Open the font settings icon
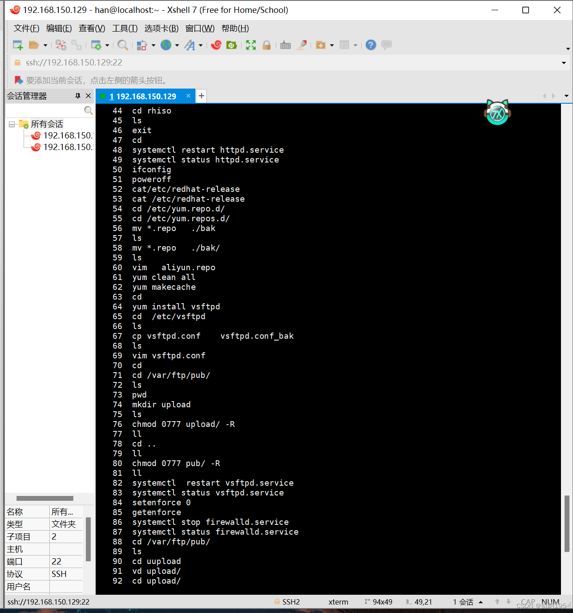Viewport: 573px width, 613px height. click(190, 45)
